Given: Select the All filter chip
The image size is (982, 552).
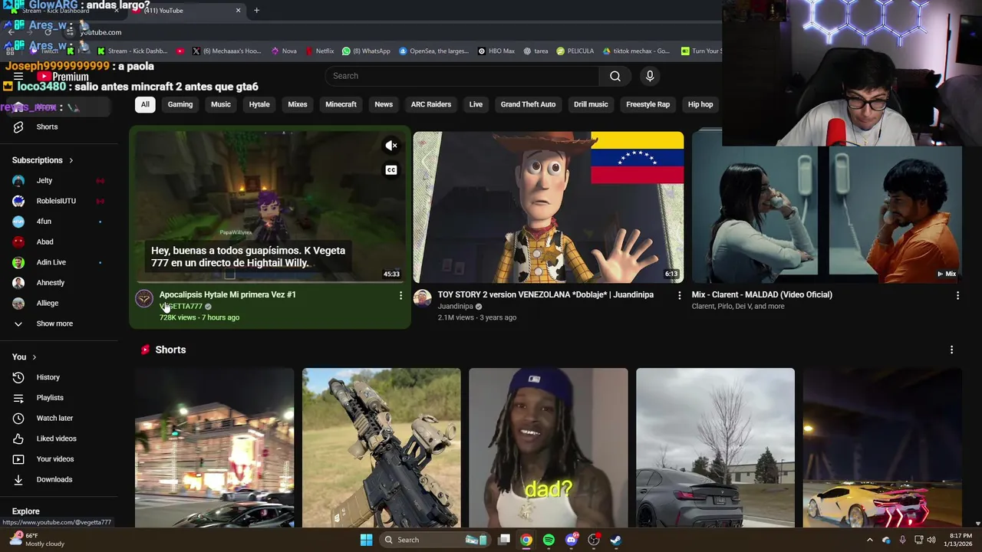Looking at the screenshot, I should coord(145,104).
